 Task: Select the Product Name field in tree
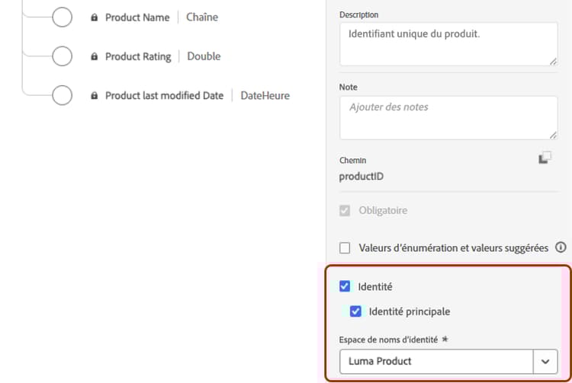(x=137, y=18)
